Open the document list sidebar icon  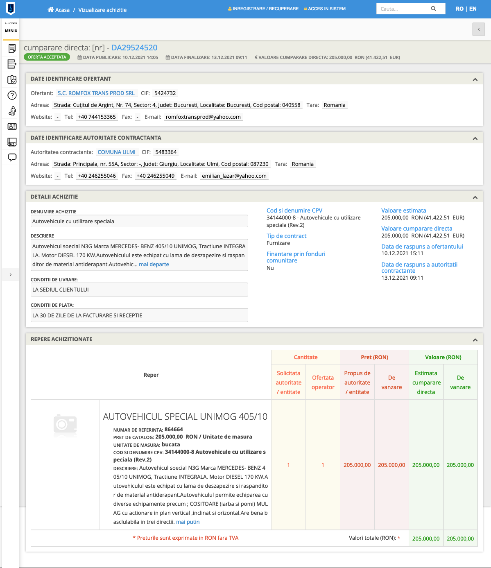(12, 49)
